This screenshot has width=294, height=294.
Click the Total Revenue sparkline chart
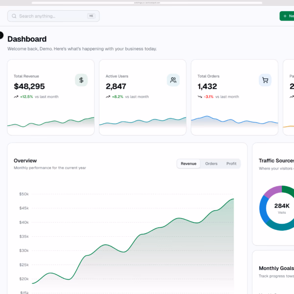51,122
